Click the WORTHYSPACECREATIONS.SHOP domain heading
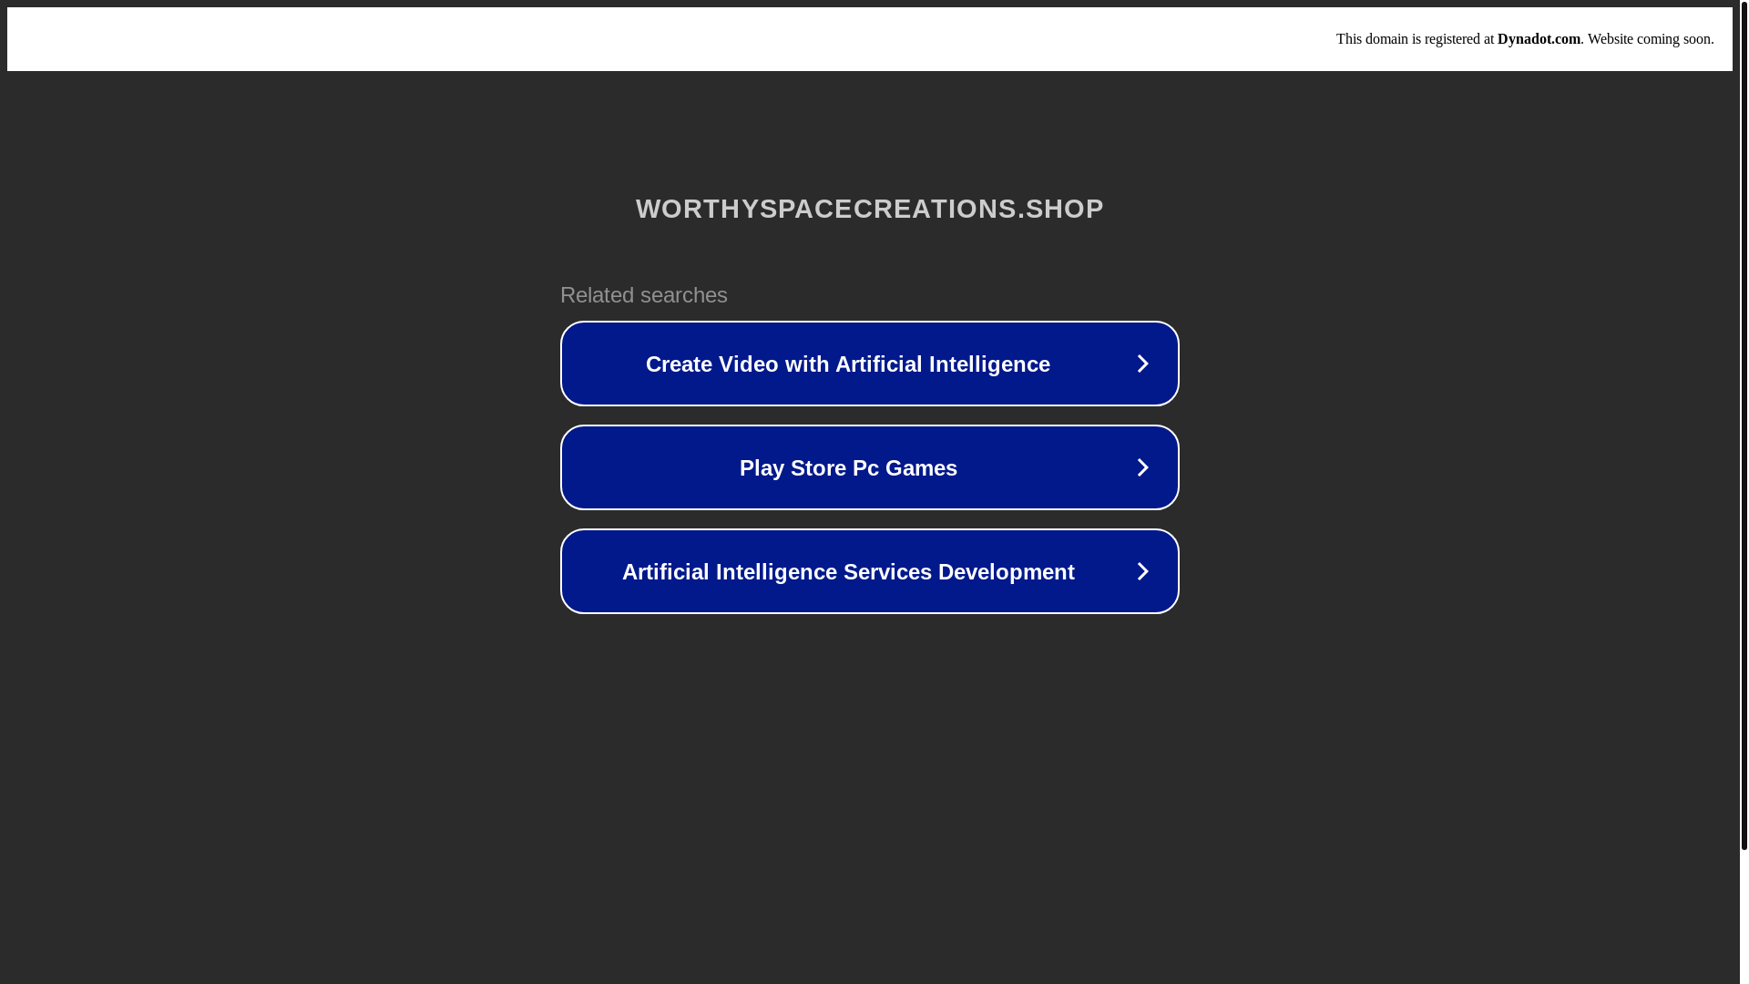The image size is (1749, 984). coord(869,209)
